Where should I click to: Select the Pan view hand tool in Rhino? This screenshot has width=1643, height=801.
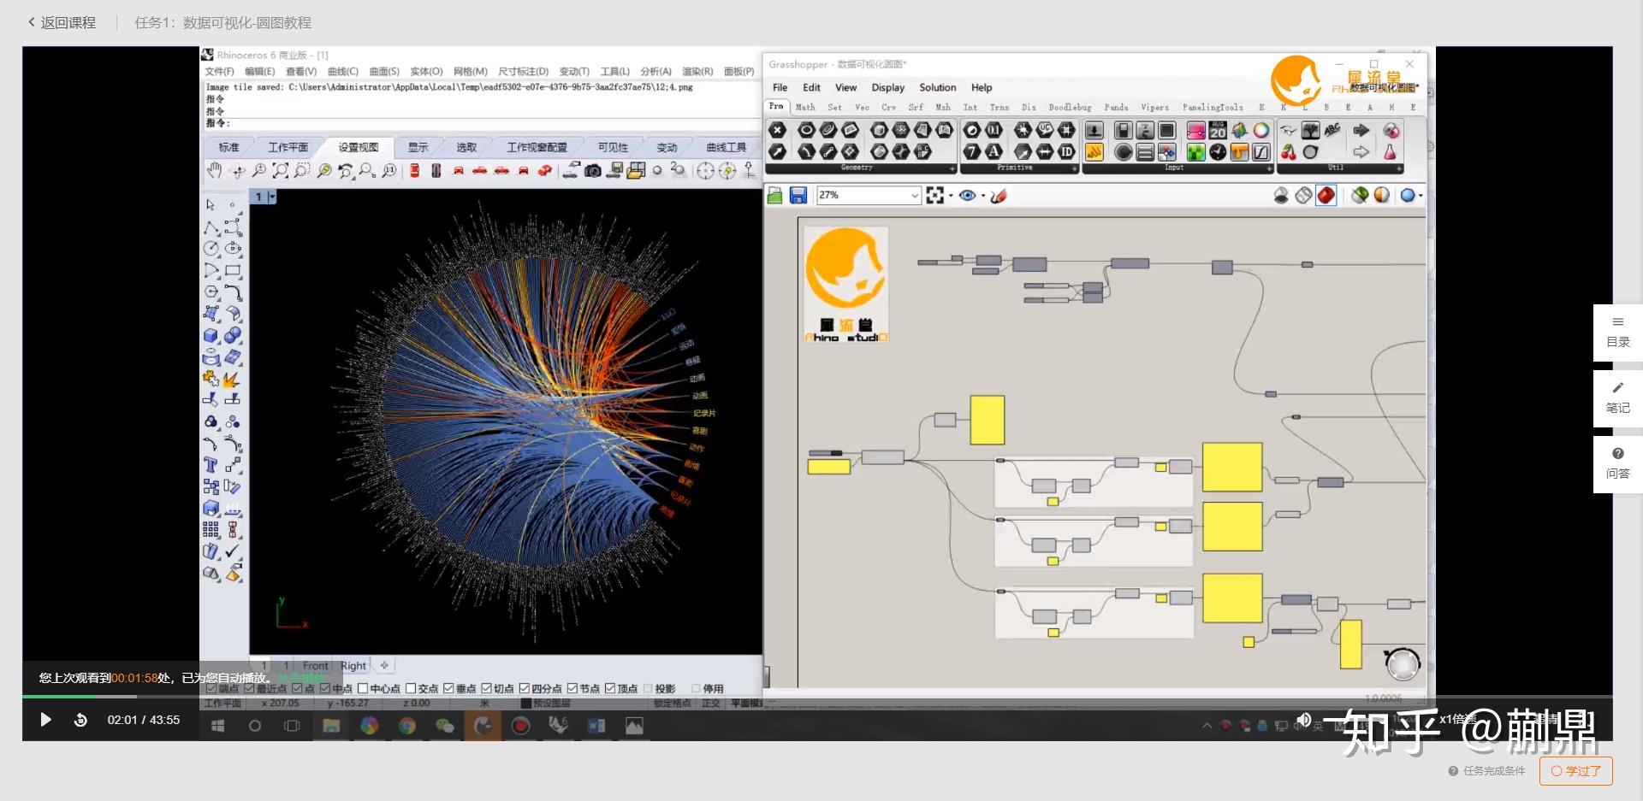(214, 170)
